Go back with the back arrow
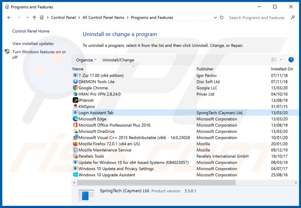Image resolution: width=301 pixels, height=208 pixels. (9, 18)
